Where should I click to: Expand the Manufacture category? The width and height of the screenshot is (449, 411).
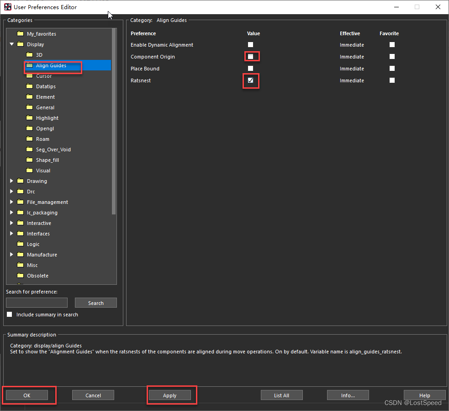[x=11, y=255]
